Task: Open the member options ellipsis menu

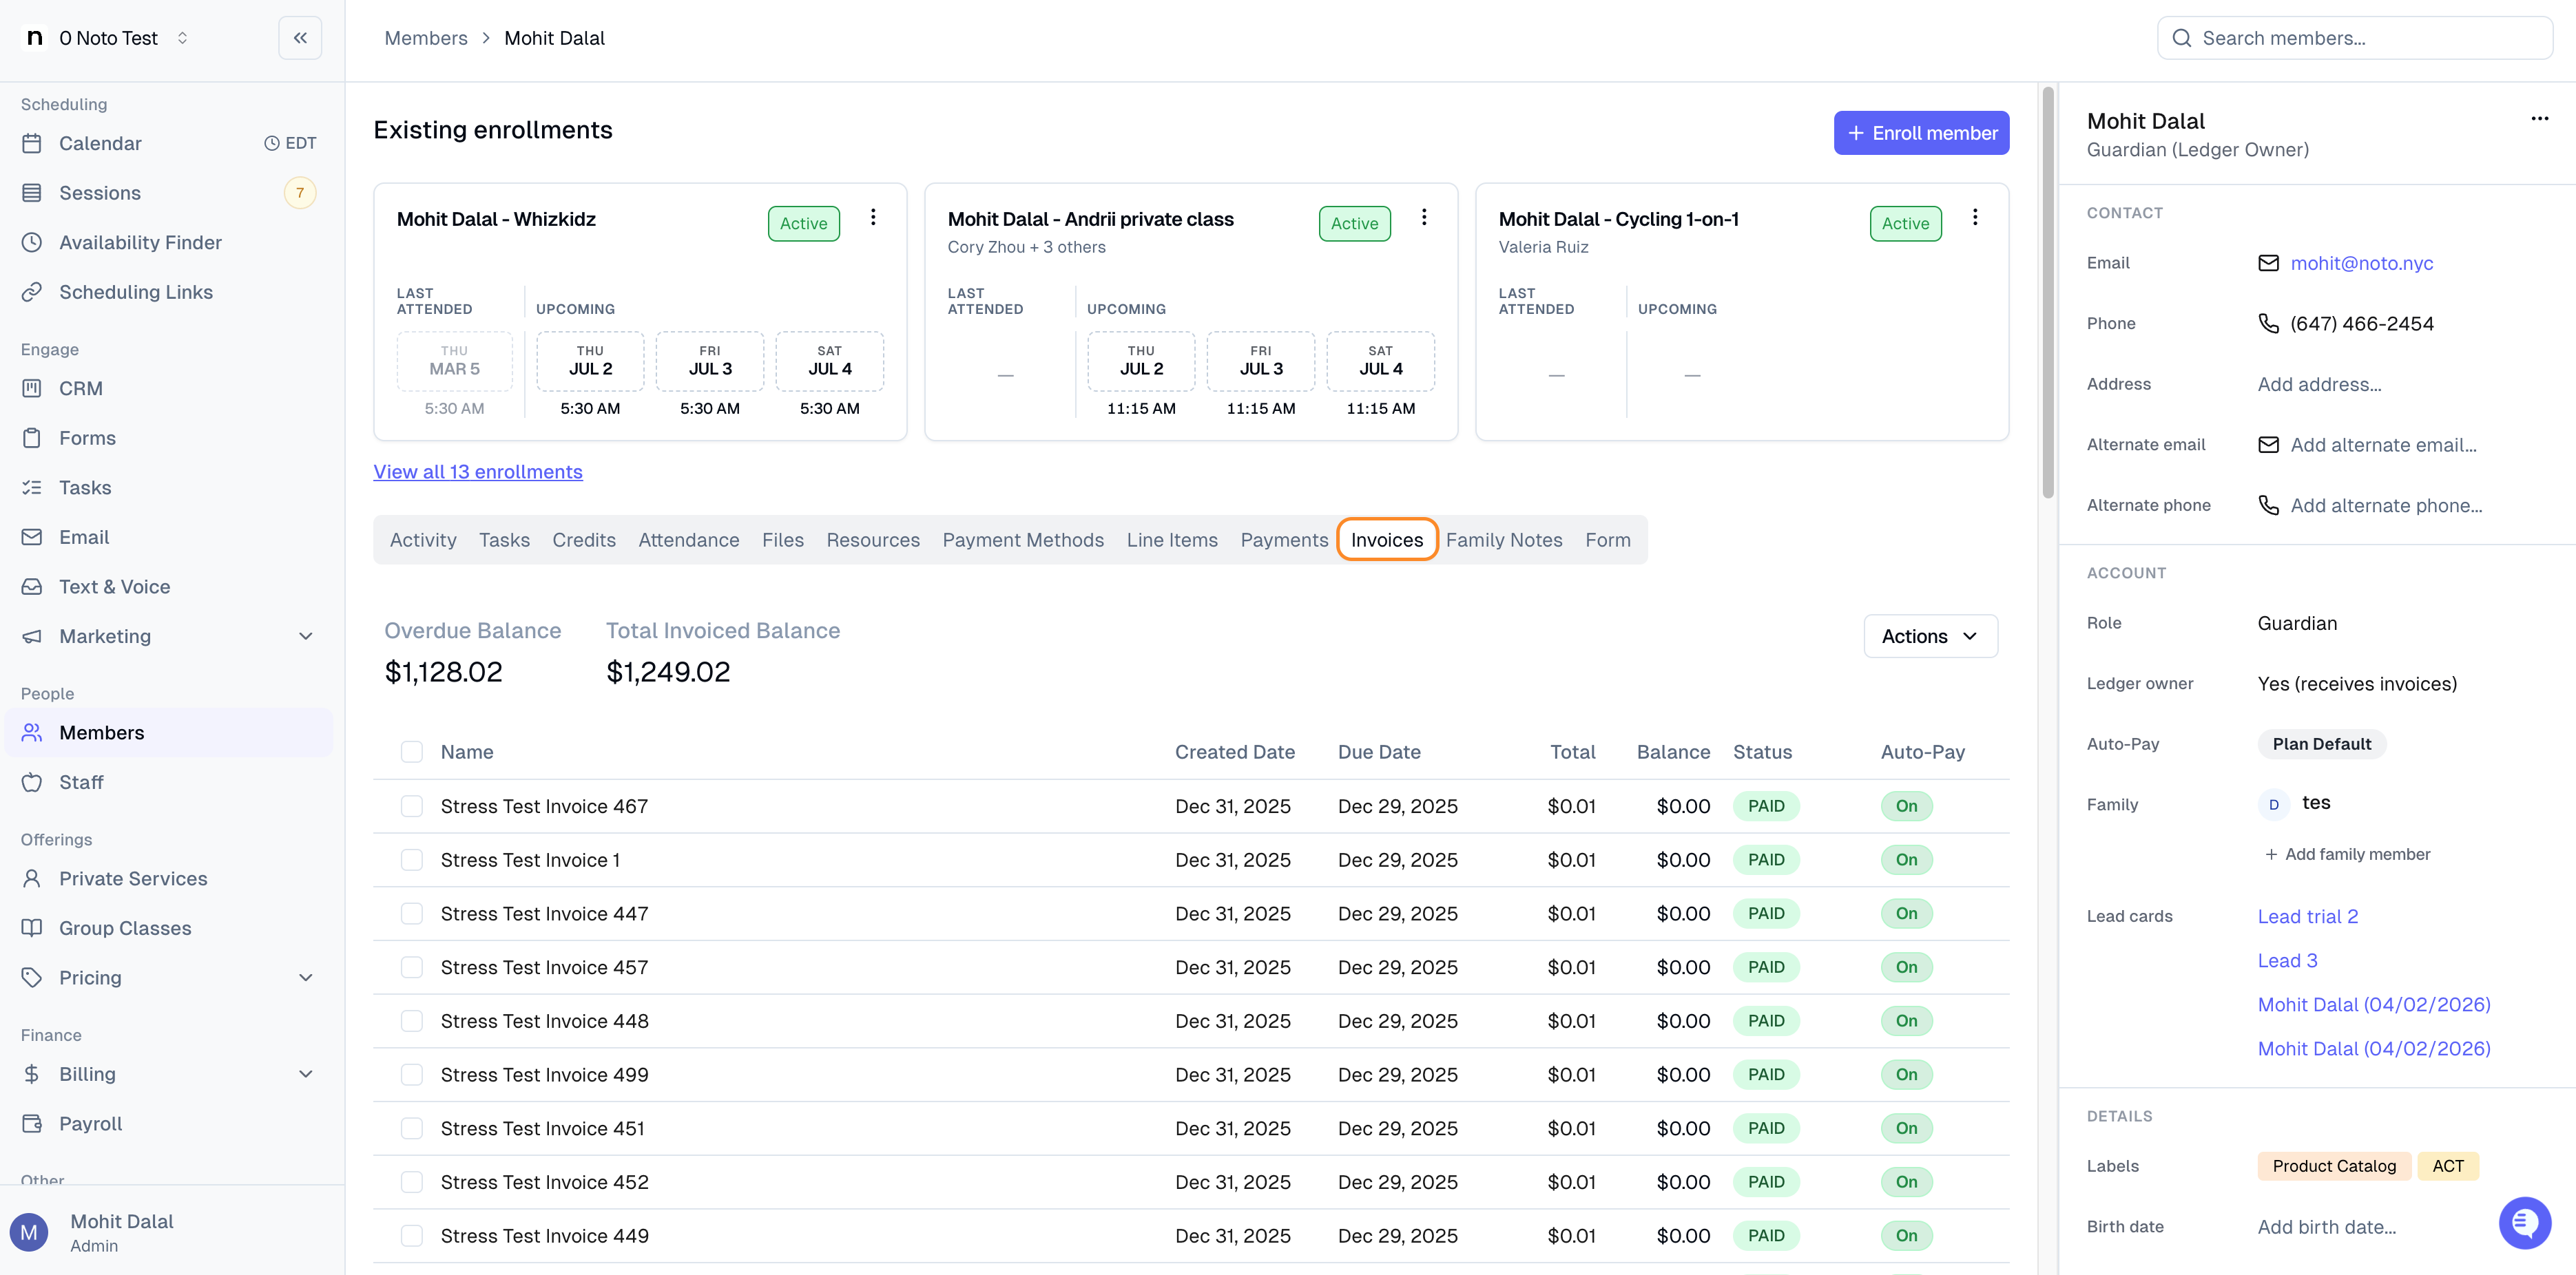Action: pos(2540,119)
